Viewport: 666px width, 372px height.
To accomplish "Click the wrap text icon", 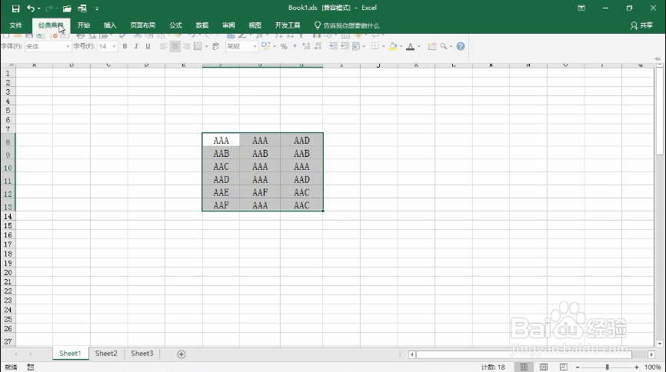I will point(215,46).
